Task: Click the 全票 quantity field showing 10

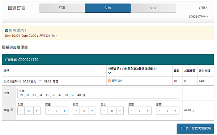Action: (29, 111)
